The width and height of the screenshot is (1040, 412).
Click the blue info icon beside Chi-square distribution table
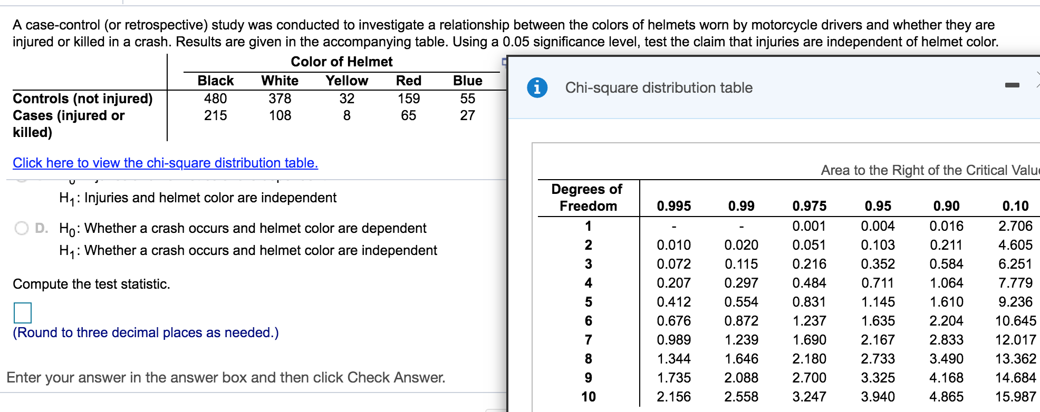537,87
